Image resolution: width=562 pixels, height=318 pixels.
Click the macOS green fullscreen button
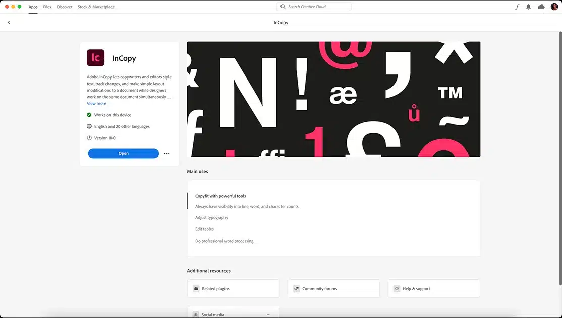pyautogui.click(x=19, y=7)
